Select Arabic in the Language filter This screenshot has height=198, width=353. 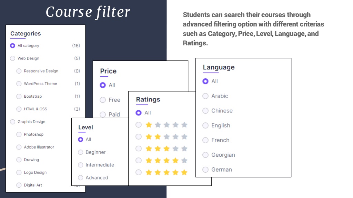tap(205, 96)
